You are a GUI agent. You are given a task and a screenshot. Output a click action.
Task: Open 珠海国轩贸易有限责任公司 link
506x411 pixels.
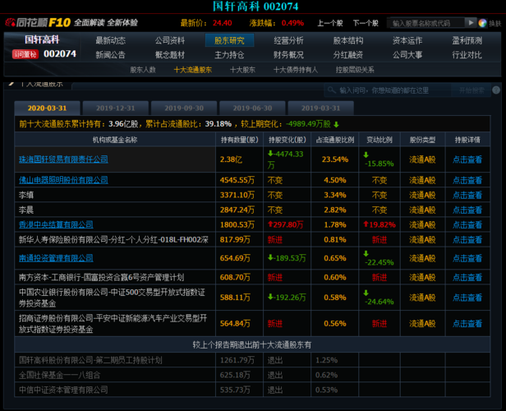tap(63, 159)
